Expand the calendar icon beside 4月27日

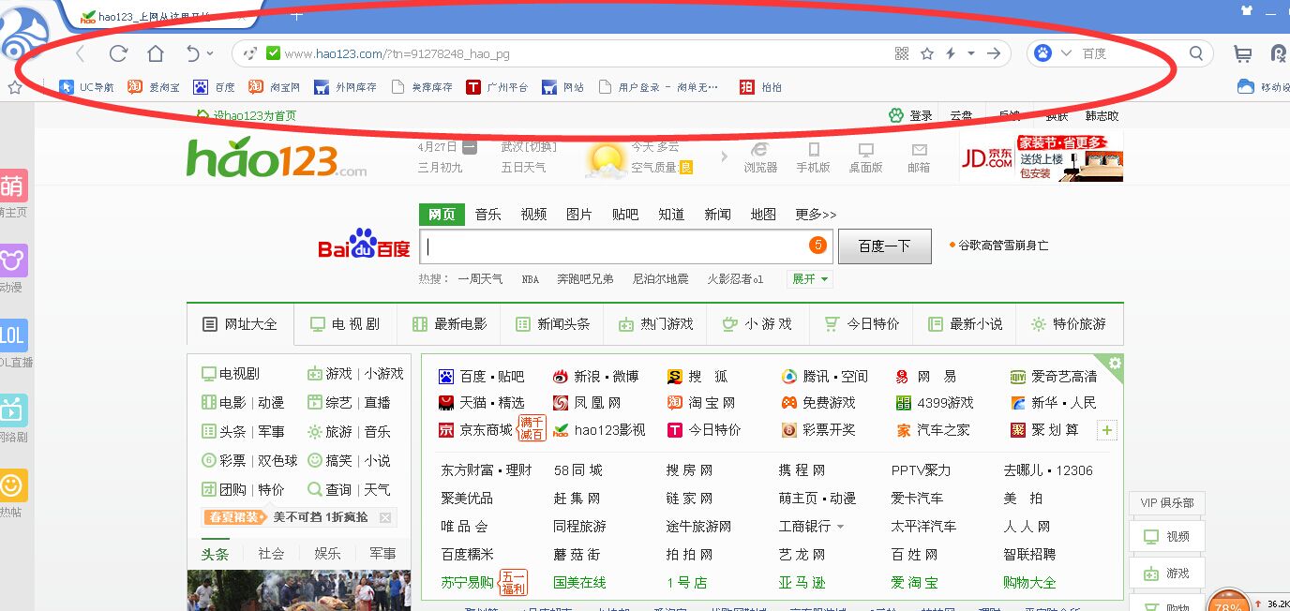pos(470,147)
